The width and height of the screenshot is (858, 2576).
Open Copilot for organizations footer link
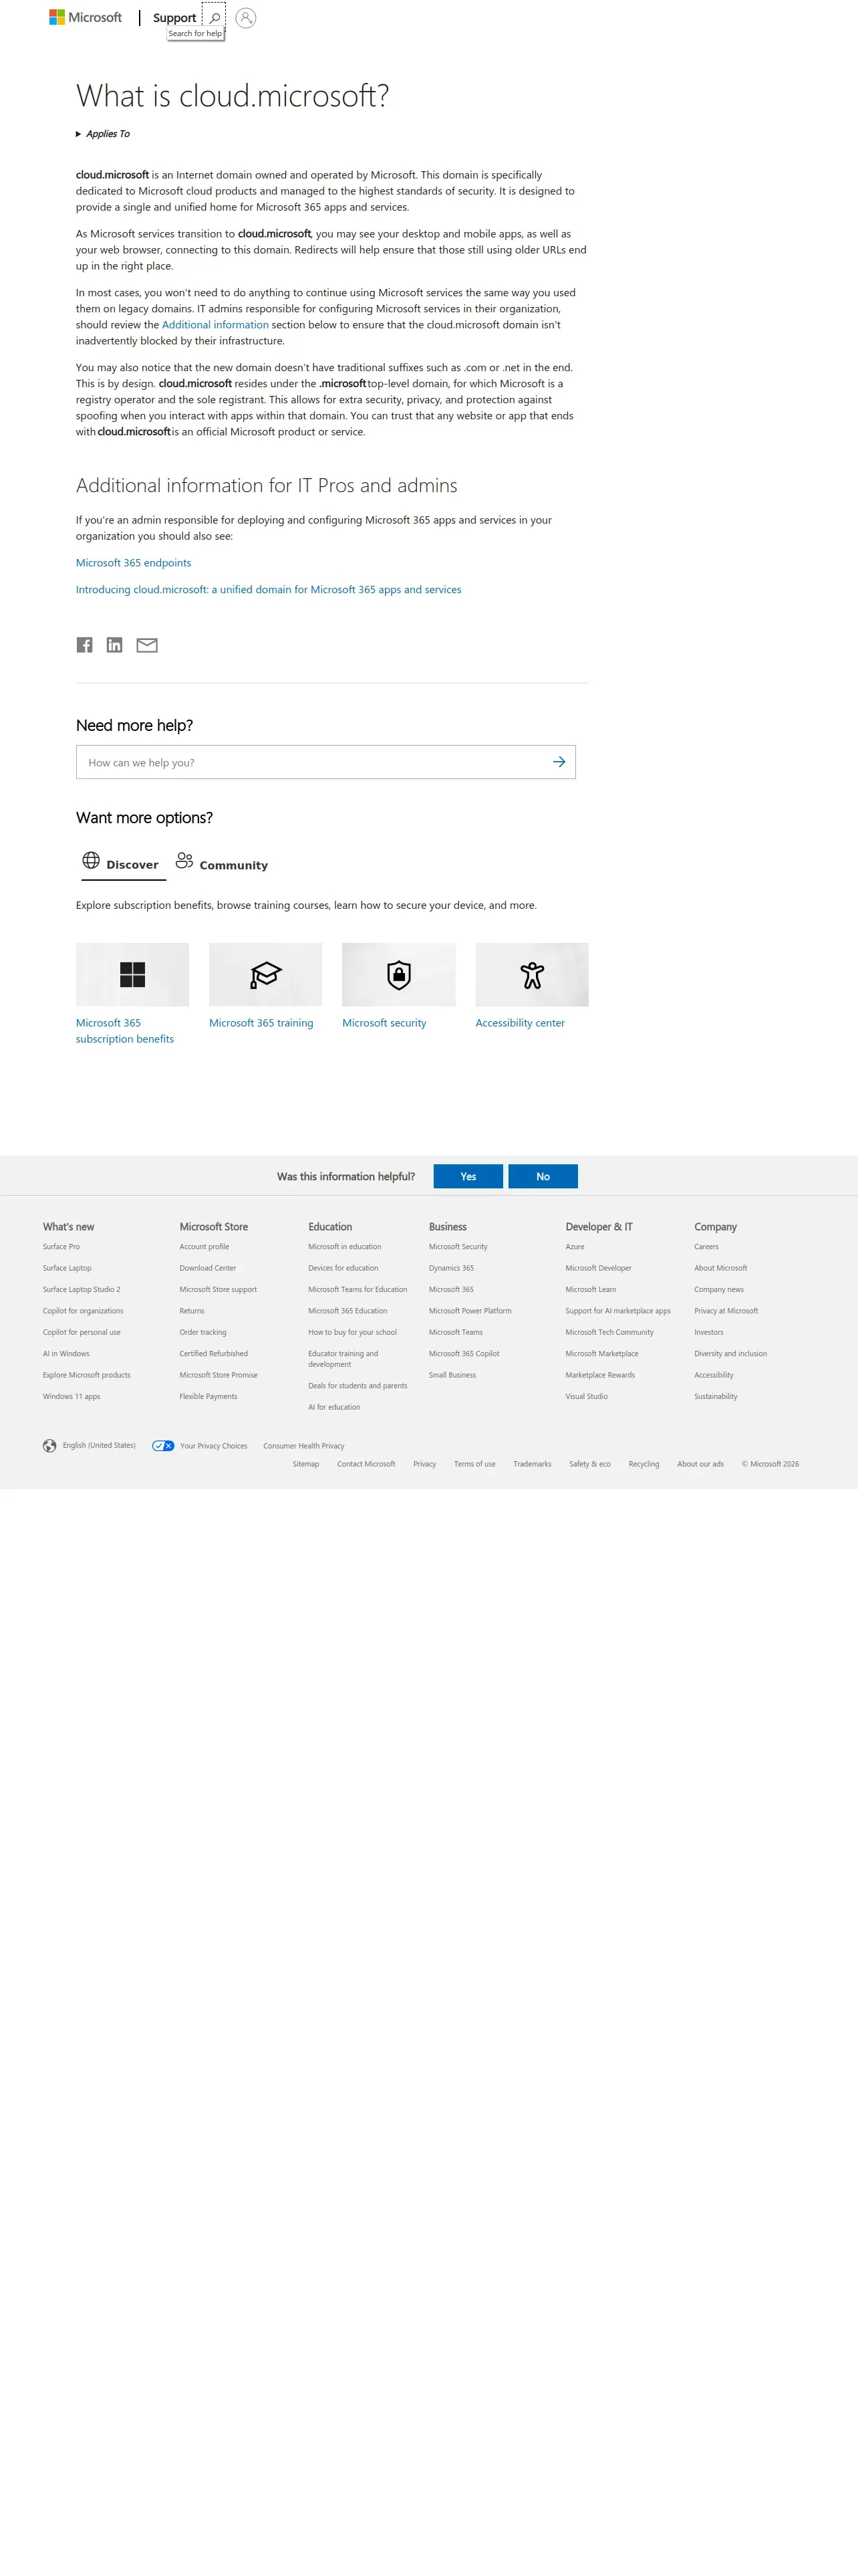[83, 1311]
